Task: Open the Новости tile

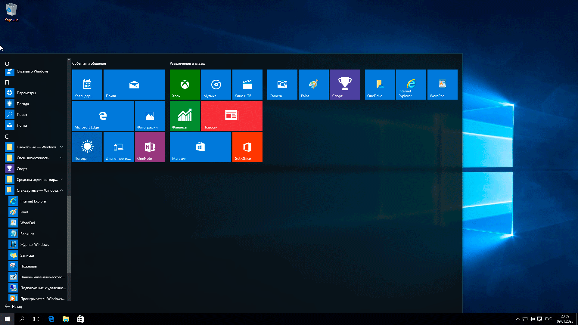Action: (x=232, y=116)
